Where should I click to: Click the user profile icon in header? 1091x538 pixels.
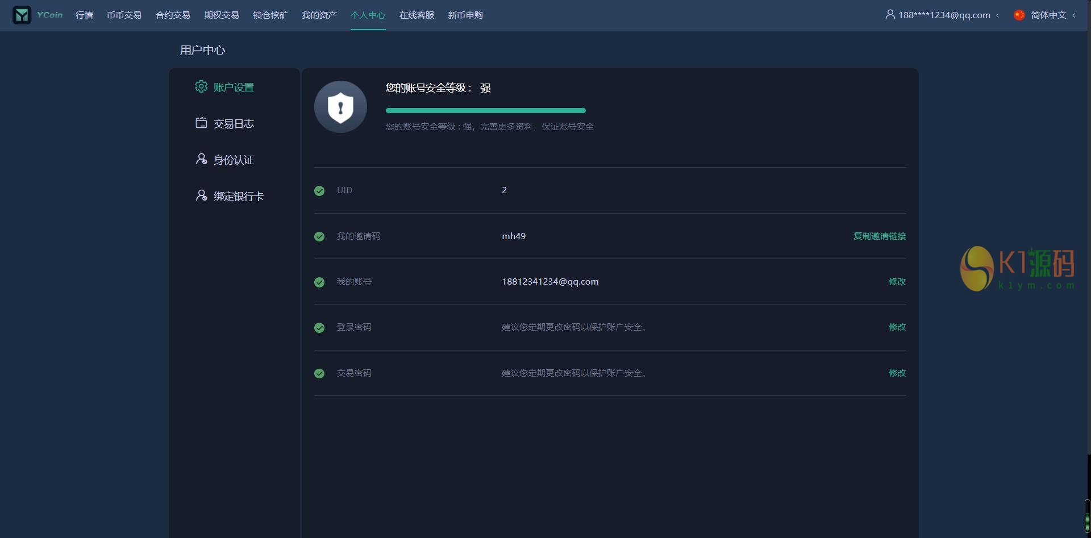pos(890,15)
